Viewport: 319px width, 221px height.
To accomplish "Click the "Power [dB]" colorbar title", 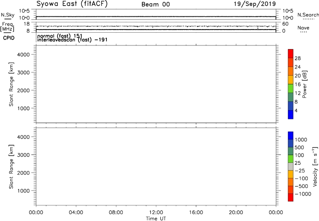I will [x=305, y=85].
